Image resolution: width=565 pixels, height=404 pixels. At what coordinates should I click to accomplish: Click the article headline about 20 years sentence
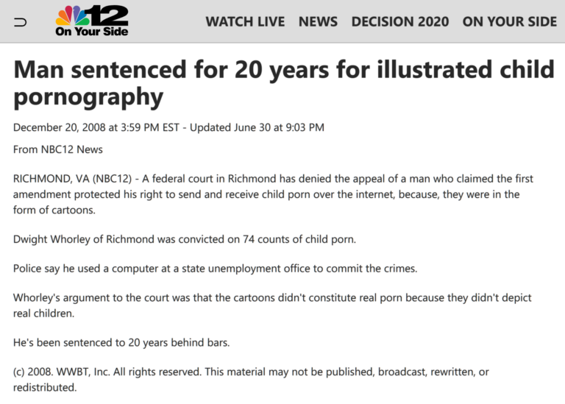coord(284,84)
